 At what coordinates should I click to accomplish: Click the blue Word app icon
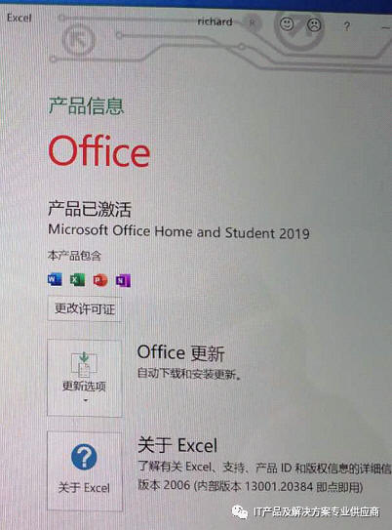click(55, 279)
